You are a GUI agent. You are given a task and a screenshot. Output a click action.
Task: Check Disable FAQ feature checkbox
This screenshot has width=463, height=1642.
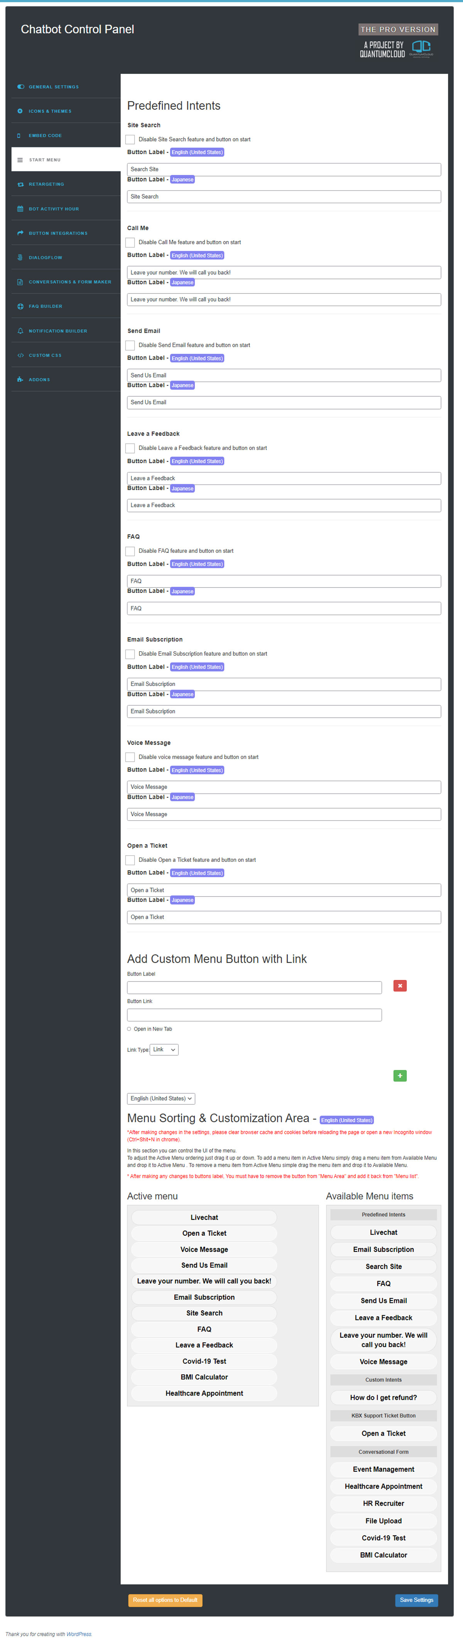tap(130, 551)
